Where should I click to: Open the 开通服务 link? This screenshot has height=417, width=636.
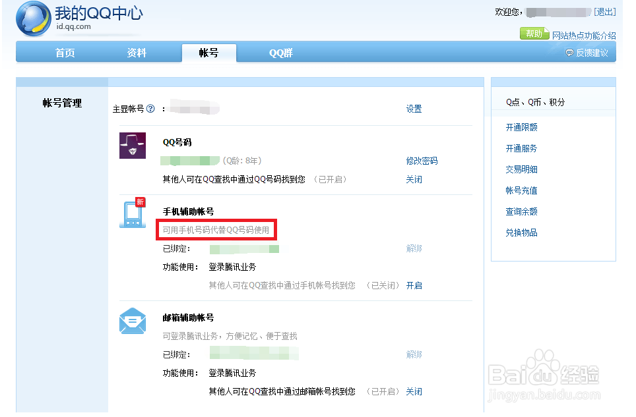pyautogui.click(x=521, y=149)
